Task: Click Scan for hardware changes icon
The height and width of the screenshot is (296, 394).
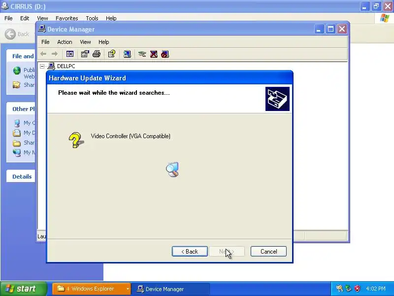Action: tap(127, 54)
